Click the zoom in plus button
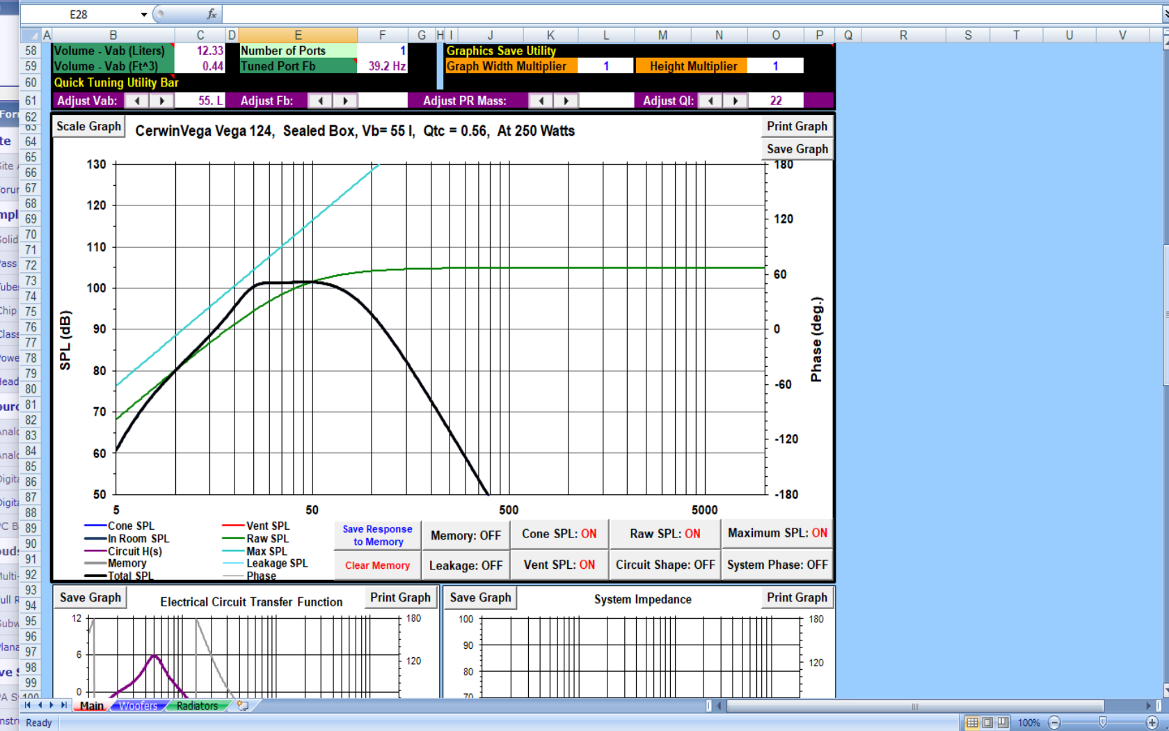Screen dimensions: 1169x731 click(x=1152, y=723)
